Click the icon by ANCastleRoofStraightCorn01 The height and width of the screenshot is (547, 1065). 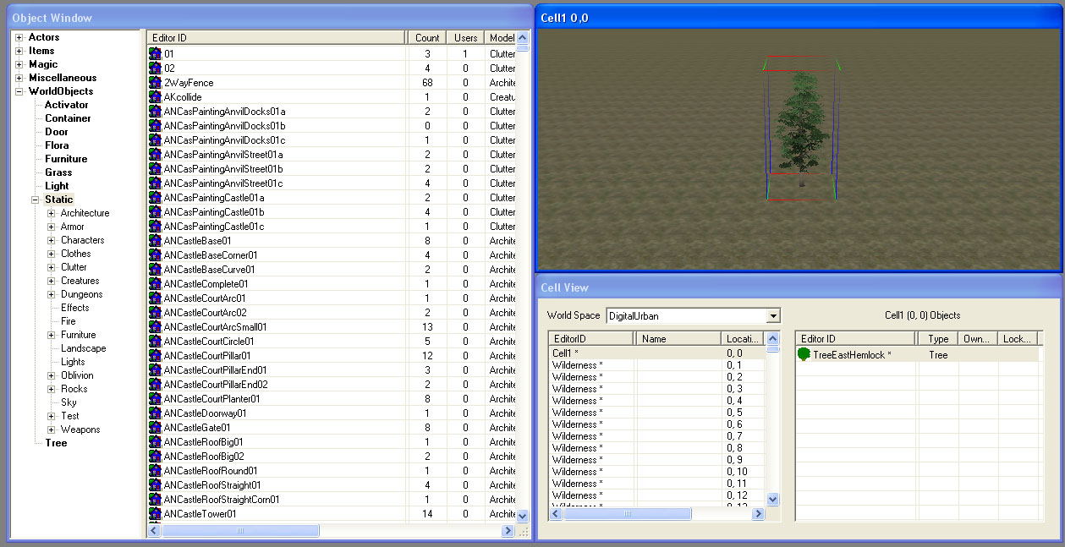[155, 500]
